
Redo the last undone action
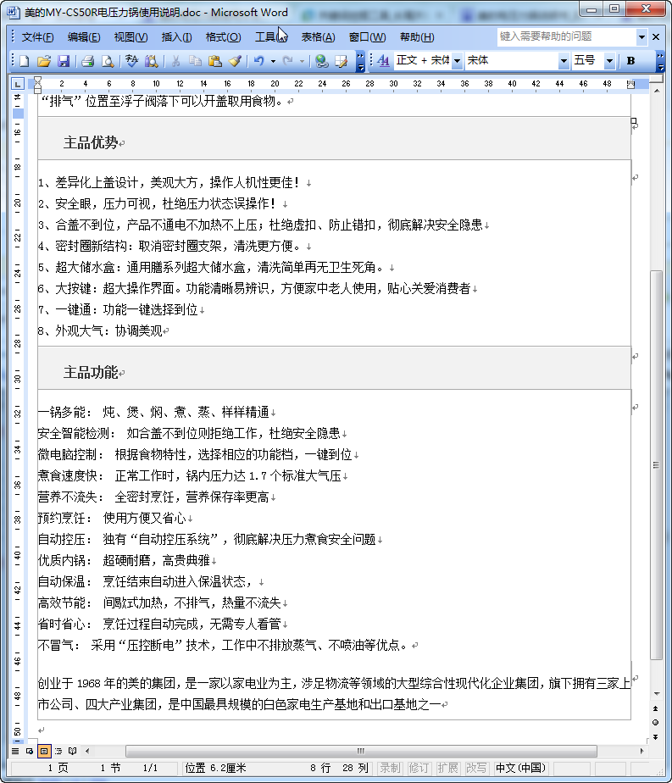pos(288,61)
